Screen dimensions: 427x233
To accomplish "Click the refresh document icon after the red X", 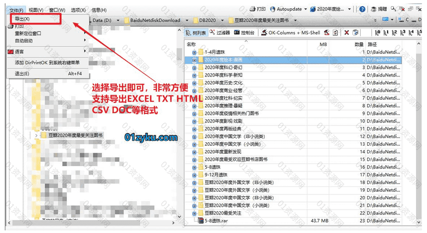I will (355, 33).
